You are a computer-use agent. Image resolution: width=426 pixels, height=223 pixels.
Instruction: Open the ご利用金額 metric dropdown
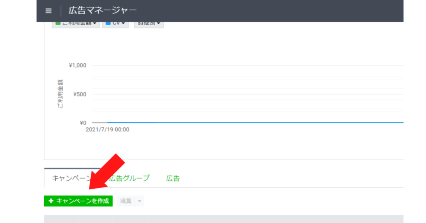coord(76,24)
